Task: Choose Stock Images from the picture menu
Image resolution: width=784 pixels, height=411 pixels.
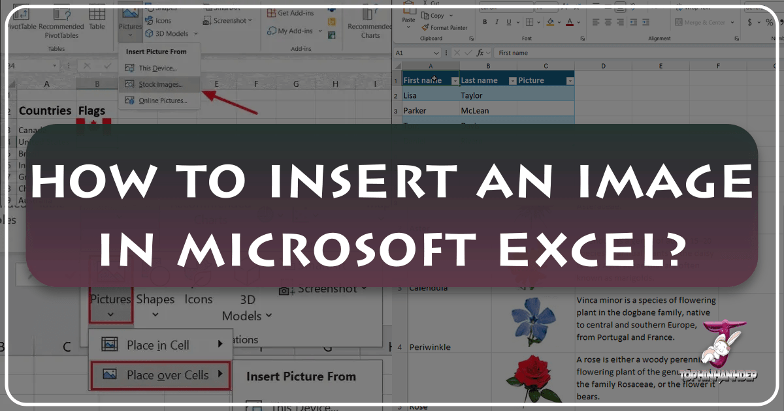Action: tap(159, 84)
